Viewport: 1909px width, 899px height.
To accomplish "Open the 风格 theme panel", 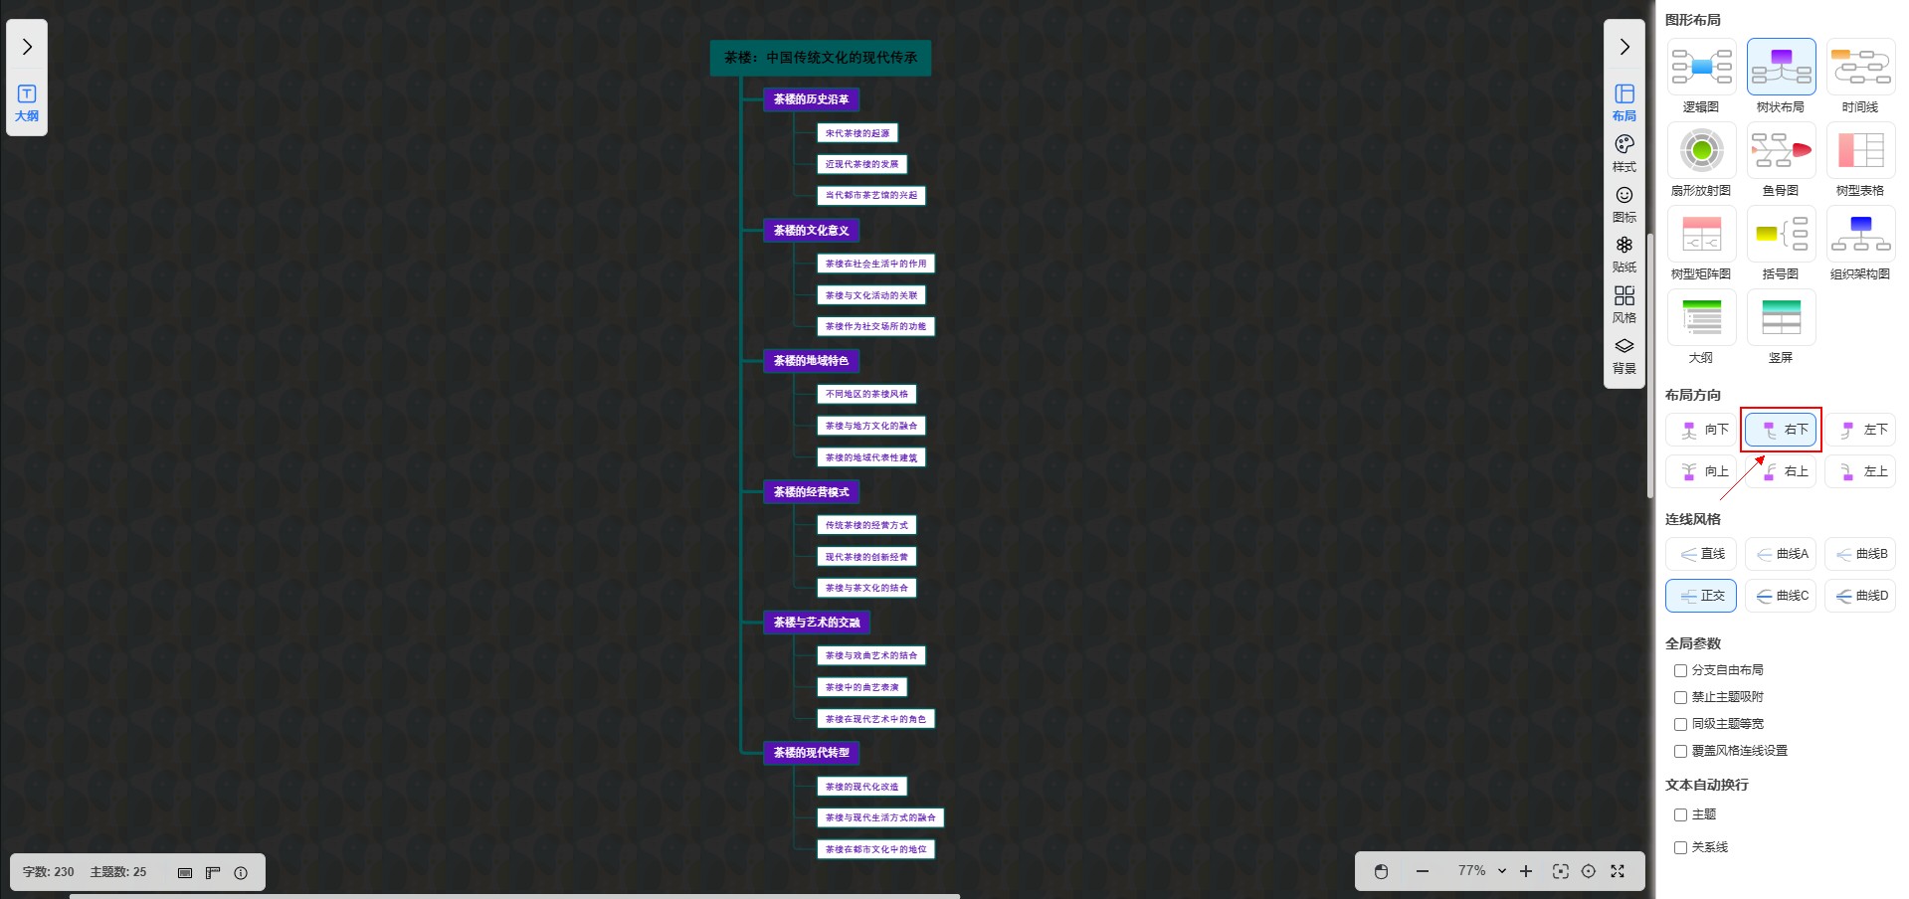I will click(x=1623, y=304).
